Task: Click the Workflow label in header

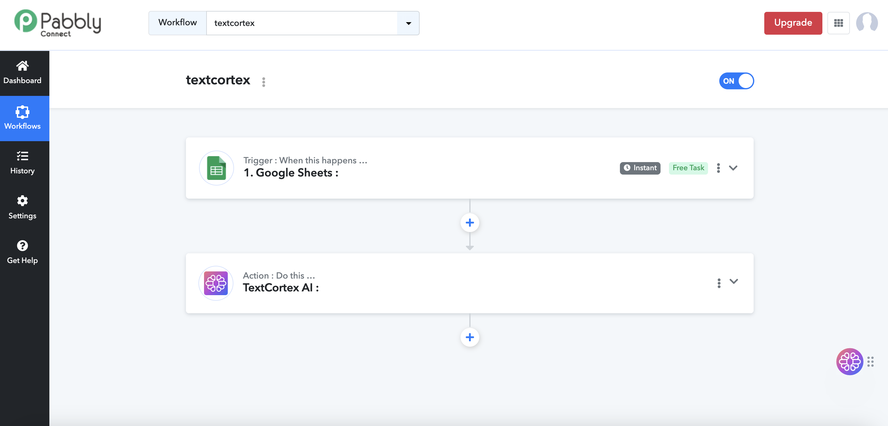Action: (177, 23)
